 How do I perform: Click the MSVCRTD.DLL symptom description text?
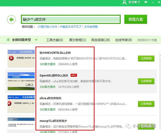(x=83, y=58)
